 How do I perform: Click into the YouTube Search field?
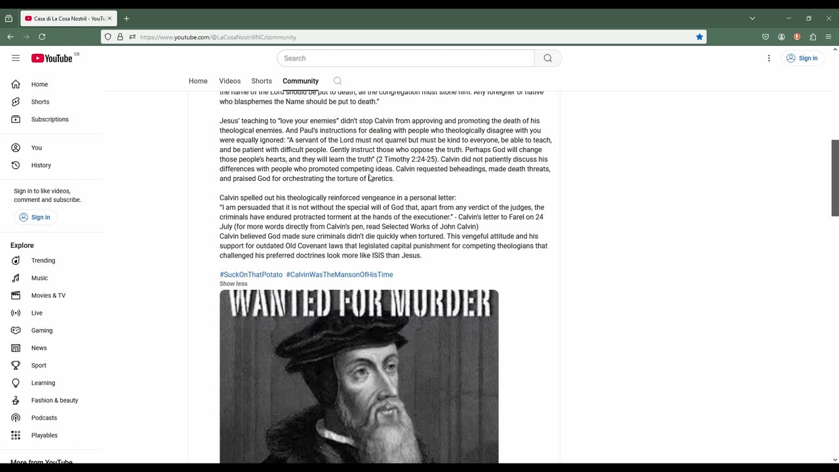point(406,58)
